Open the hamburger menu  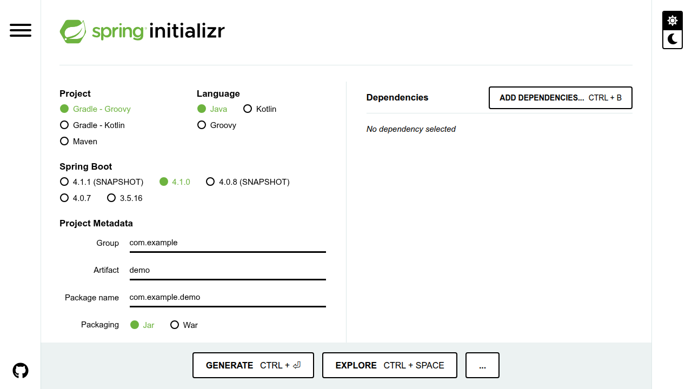[x=21, y=30]
